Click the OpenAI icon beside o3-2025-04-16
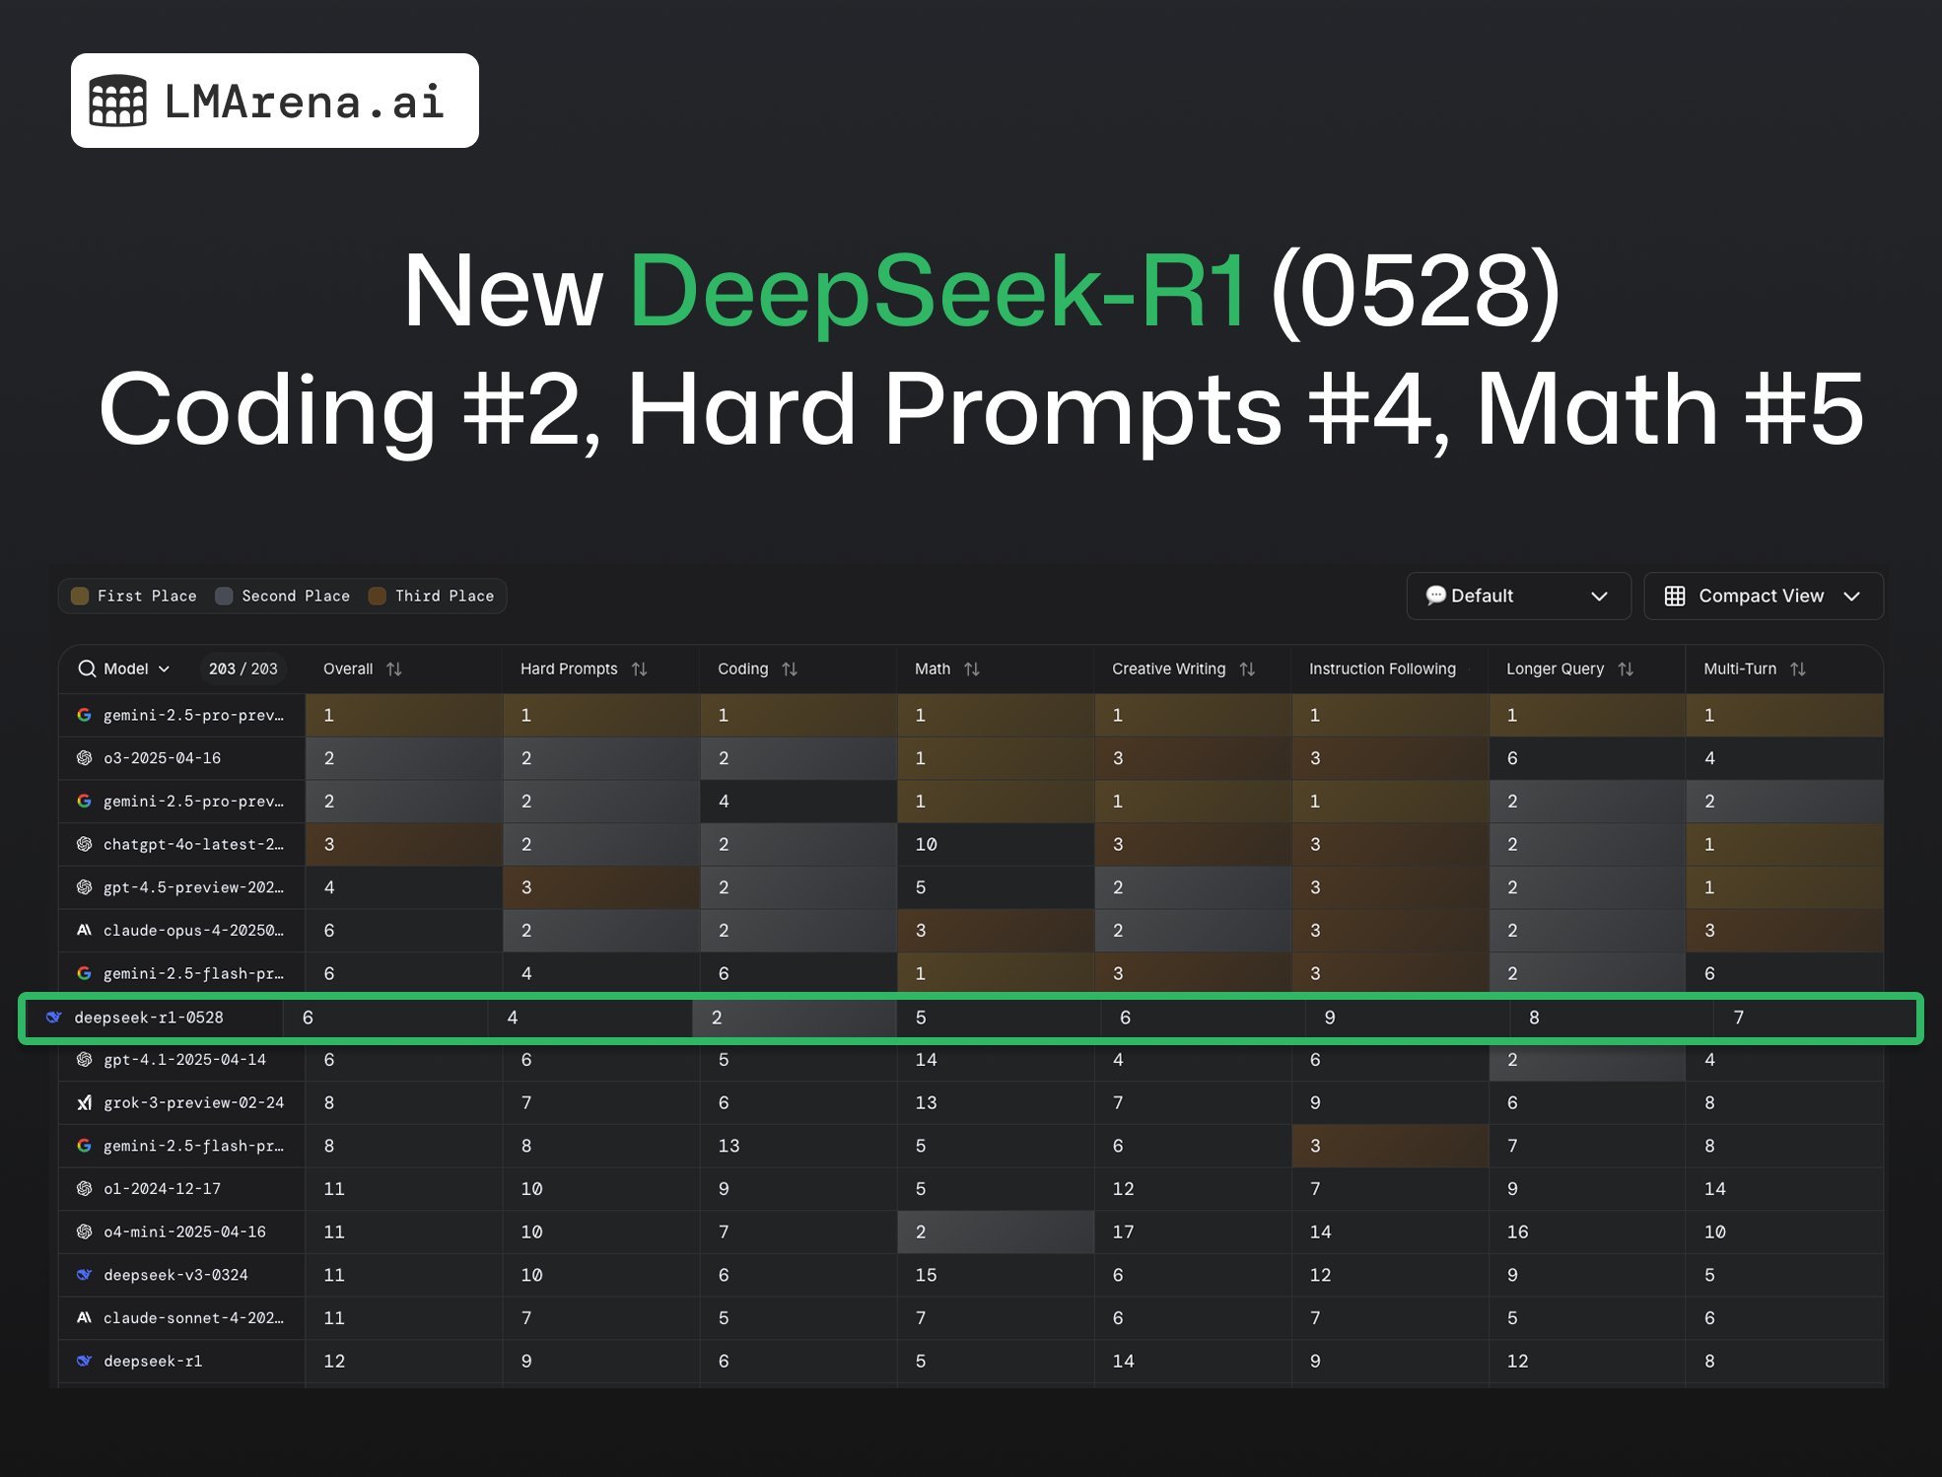This screenshot has width=1942, height=1477. click(84, 758)
